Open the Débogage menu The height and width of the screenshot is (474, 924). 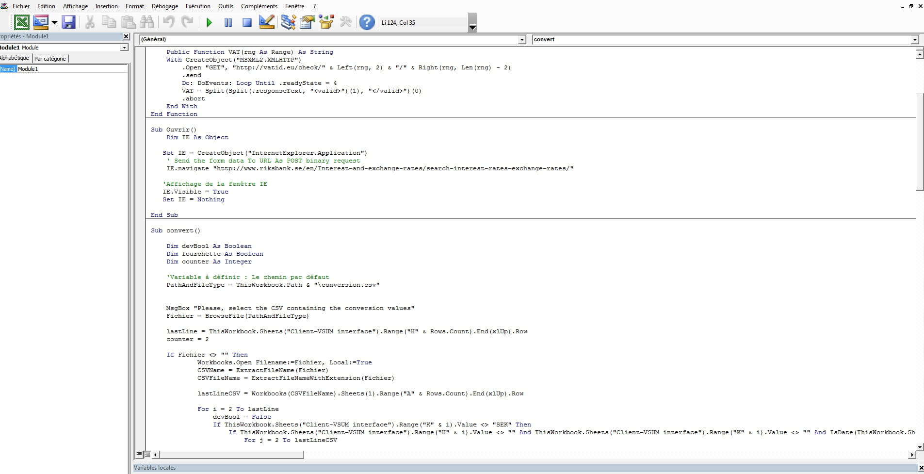click(165, 6)
